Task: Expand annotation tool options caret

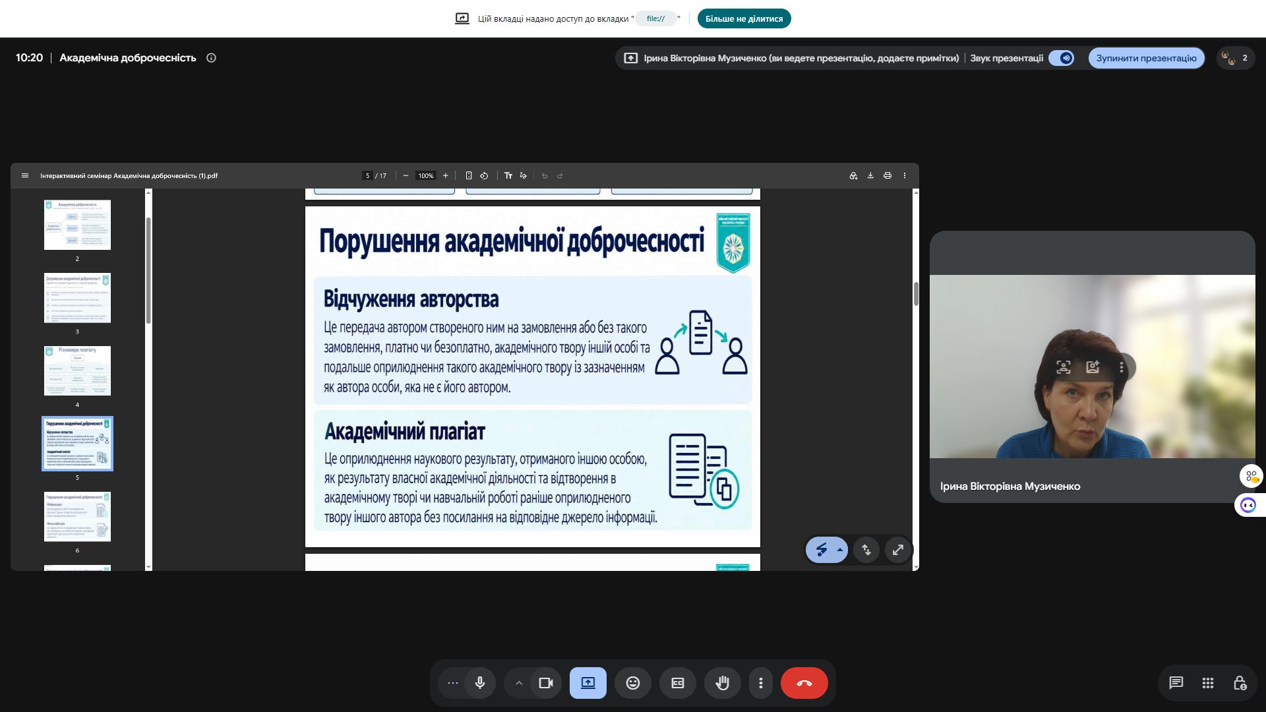Action: 840,550
